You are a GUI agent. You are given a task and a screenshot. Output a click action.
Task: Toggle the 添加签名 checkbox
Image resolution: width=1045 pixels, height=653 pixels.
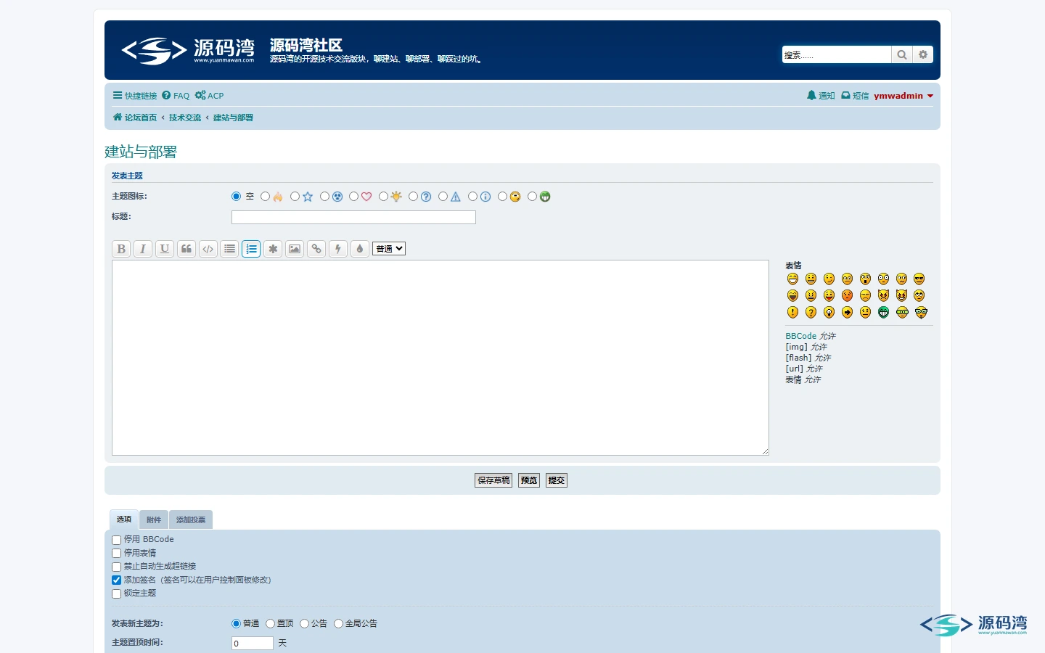tap(117, 580)
